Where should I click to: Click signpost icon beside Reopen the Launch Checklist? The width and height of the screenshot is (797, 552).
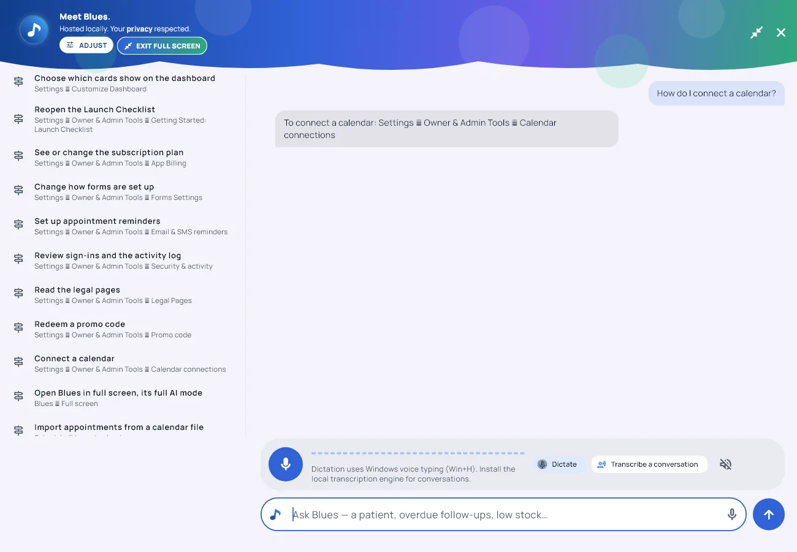pos(18,119)
